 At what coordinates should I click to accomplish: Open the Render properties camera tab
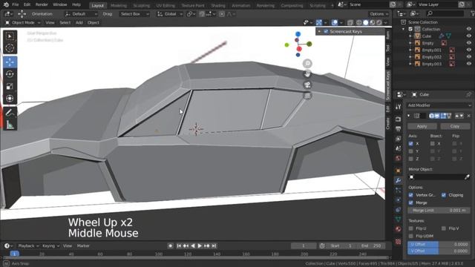pos(398,119)
